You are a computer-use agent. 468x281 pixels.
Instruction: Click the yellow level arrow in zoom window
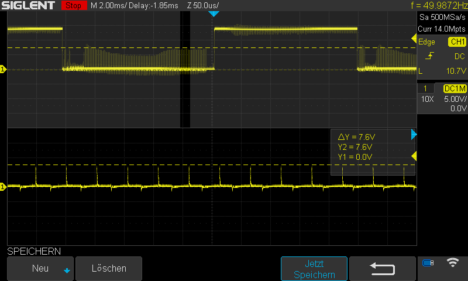click(x=414, y=156)
